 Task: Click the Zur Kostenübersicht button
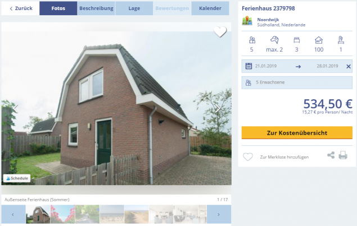coord(297,133)
